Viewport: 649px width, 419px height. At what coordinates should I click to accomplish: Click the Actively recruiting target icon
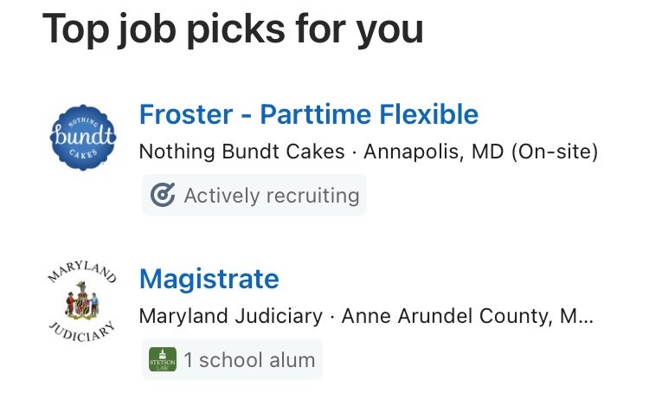(162, 196)
